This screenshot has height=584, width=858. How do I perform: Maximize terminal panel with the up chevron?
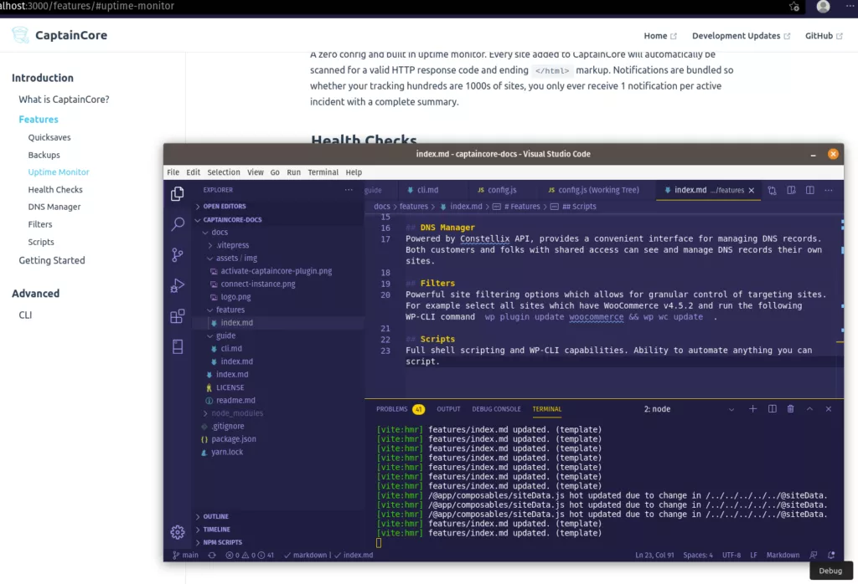(x=809, y=409)
